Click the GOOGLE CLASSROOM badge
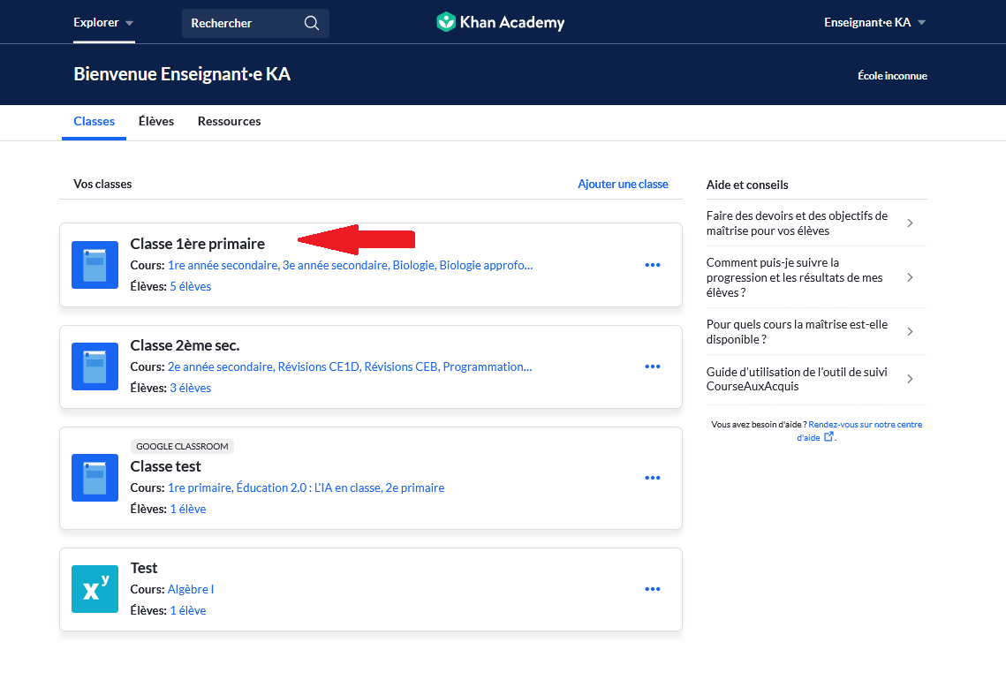Screen dimensions: 1006x680 click(x=182, y=446)
